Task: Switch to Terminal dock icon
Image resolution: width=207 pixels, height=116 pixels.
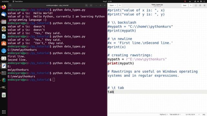Action: pos(4,73)
